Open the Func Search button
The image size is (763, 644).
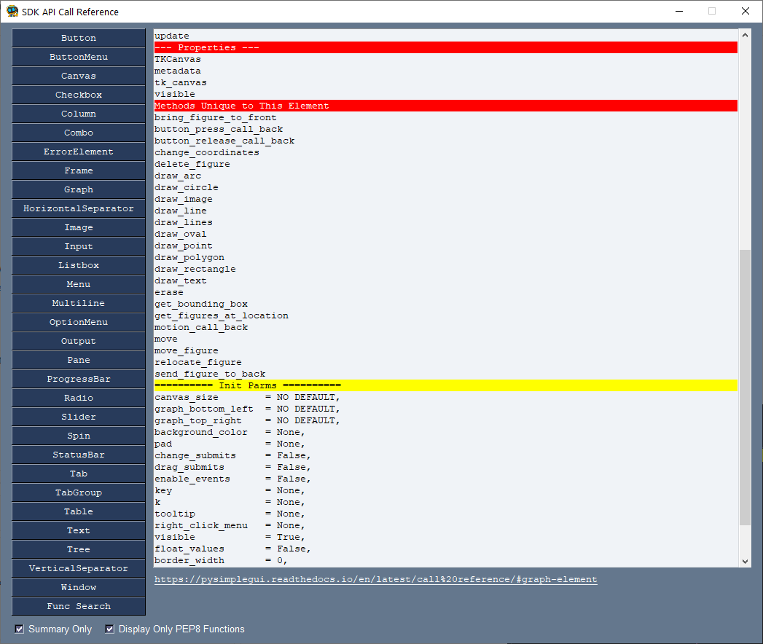[79, 606]
